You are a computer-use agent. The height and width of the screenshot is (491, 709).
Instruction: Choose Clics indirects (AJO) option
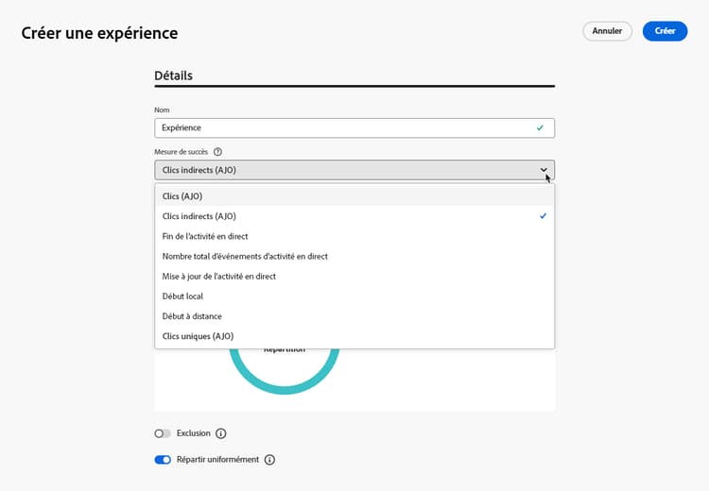[x=199, y=216]
